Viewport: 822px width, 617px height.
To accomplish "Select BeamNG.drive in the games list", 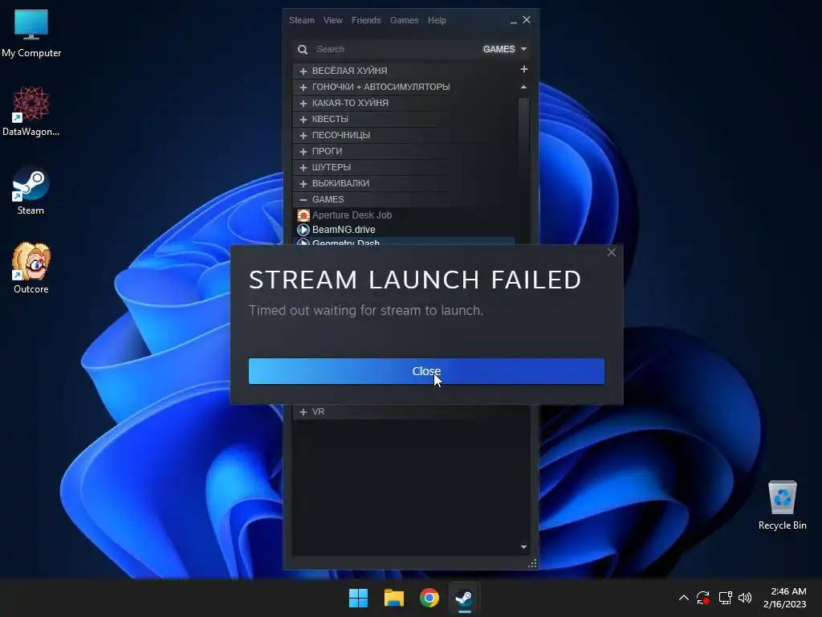I will pyautogui.click(x=344, y=230).
